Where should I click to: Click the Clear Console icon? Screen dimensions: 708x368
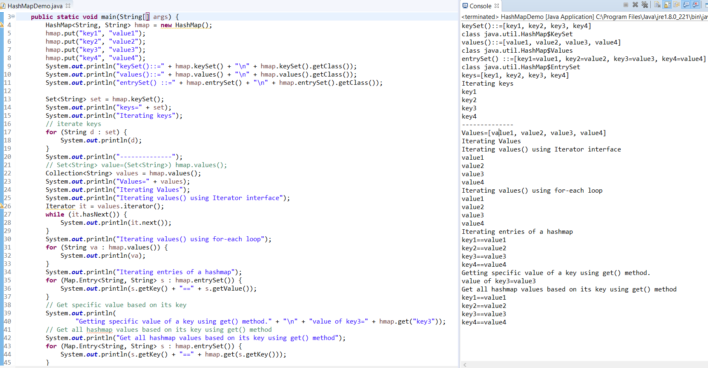[x=657, y=5]
